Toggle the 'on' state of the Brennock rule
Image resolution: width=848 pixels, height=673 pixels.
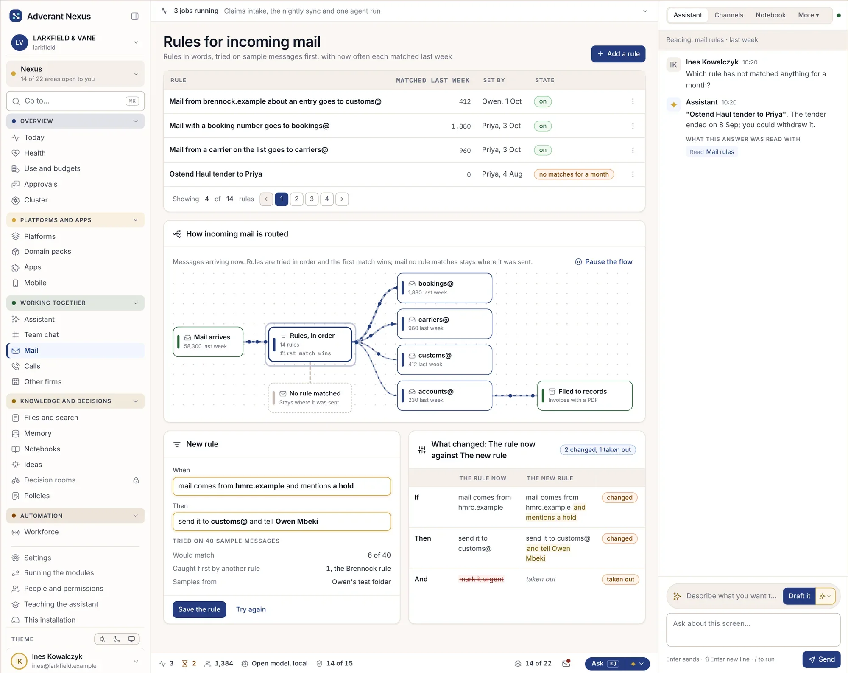543,101
